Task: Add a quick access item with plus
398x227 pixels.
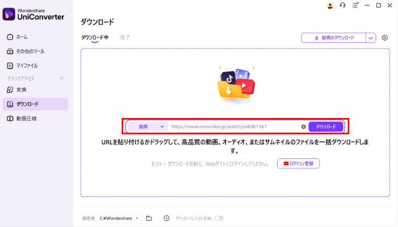Action: point(61,78)
